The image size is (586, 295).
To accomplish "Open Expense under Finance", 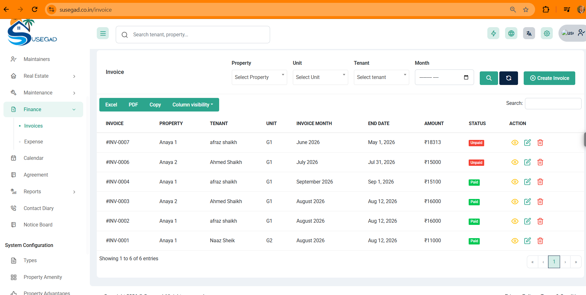I will click(34, 141).
